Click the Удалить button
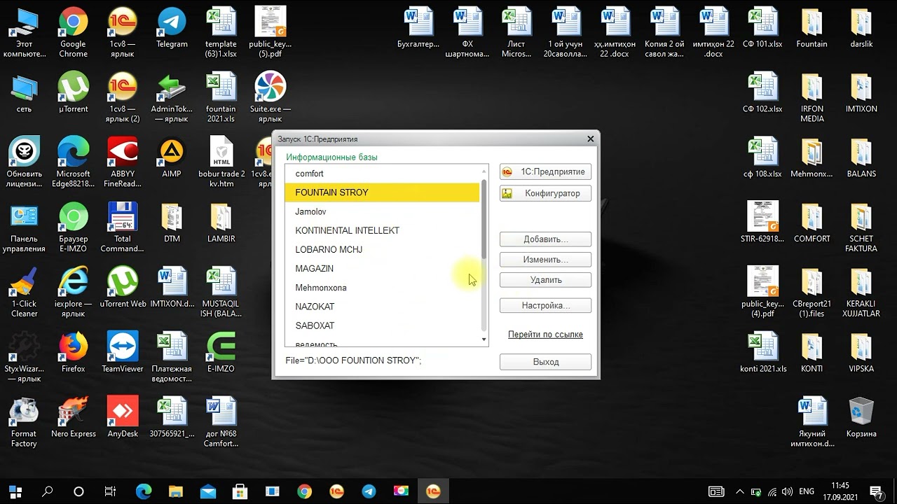 (x=545, y=280)
